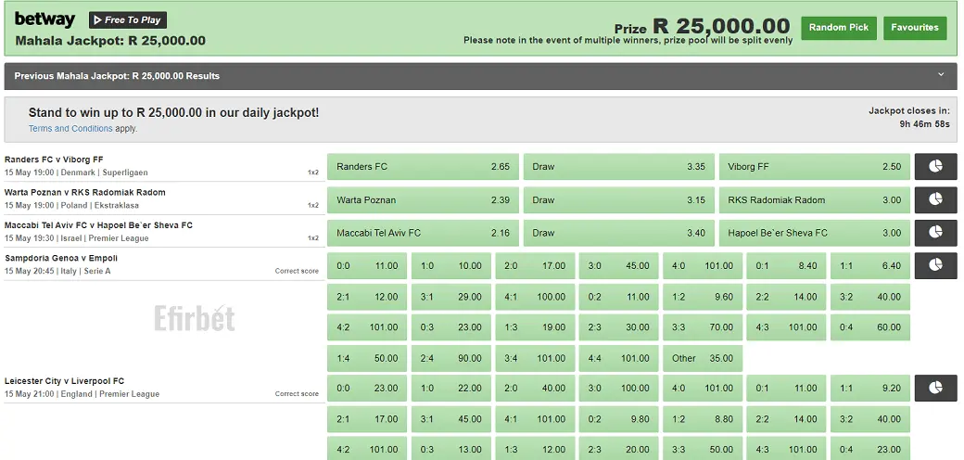Click the Betway logo
The height and width of the screenshot is (460, 964).
tap(44, 19)
